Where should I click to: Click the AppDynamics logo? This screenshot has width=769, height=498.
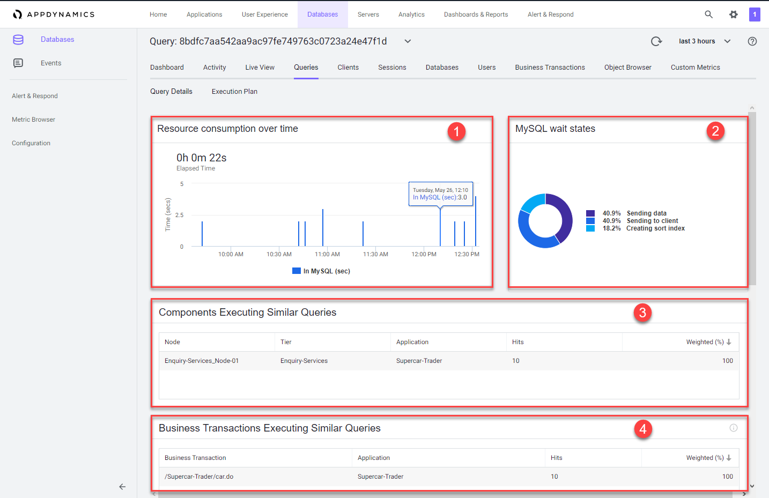pos(54,14)
